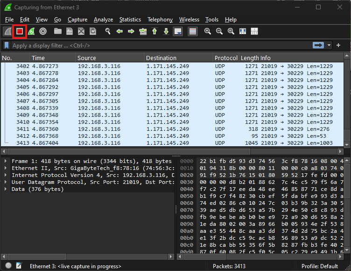
Task: Click the grayed-out start capture shark fin
Action: (8, 32)
